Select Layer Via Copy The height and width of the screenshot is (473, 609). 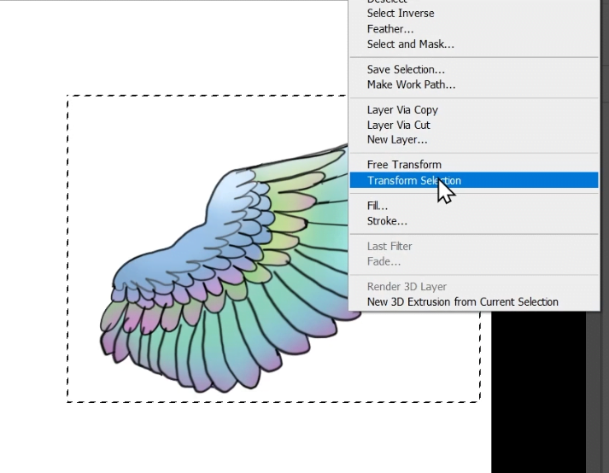[474, 110]
